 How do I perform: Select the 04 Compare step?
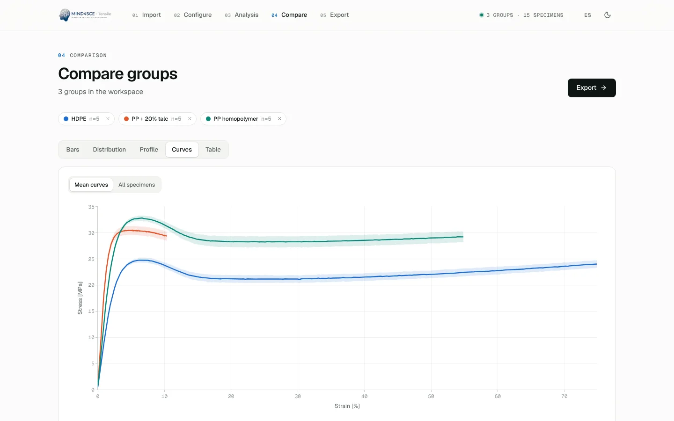click(x=289, y=15)
